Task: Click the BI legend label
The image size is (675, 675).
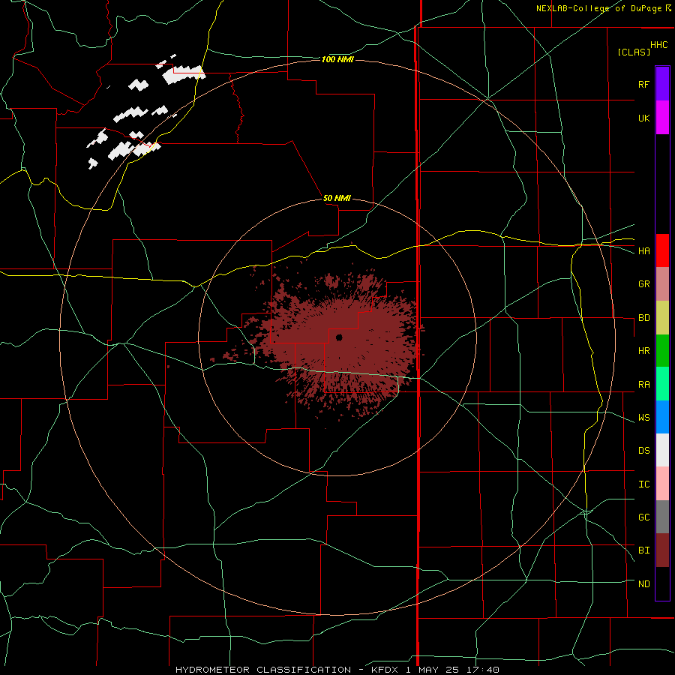Action: 643,550
